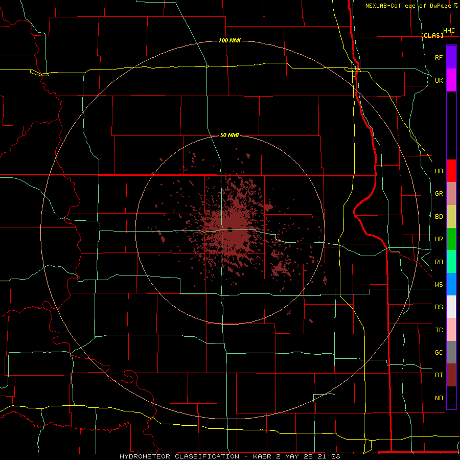The height and width of the screenshot is (460, 460).
Task: Click the HYDROMETEOR CLASSIFICATION title text
Action: (x=179, y=456)
